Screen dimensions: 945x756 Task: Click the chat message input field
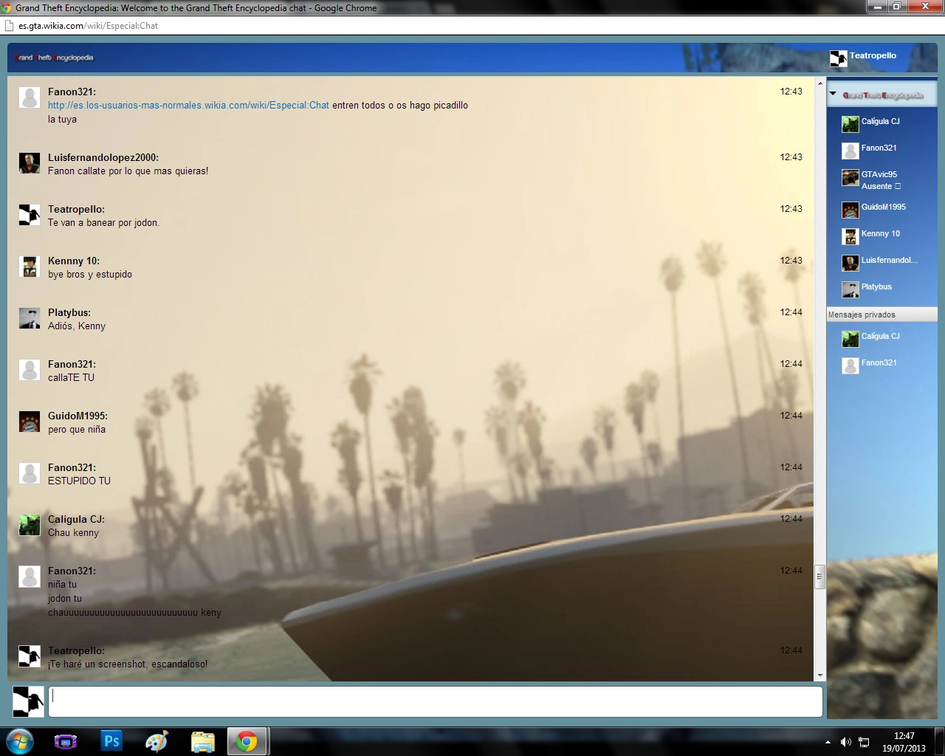[435, 701]
